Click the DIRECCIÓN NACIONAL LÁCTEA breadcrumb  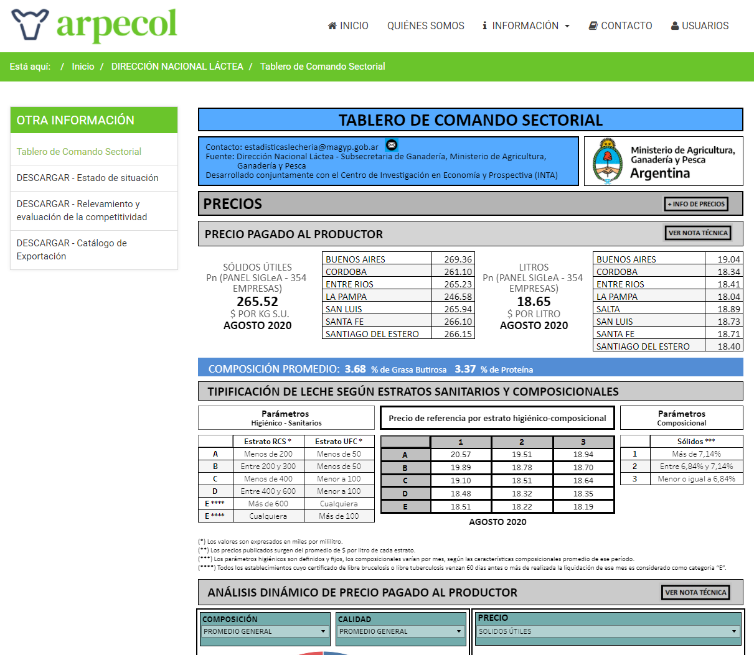click(x=177, y=67)
